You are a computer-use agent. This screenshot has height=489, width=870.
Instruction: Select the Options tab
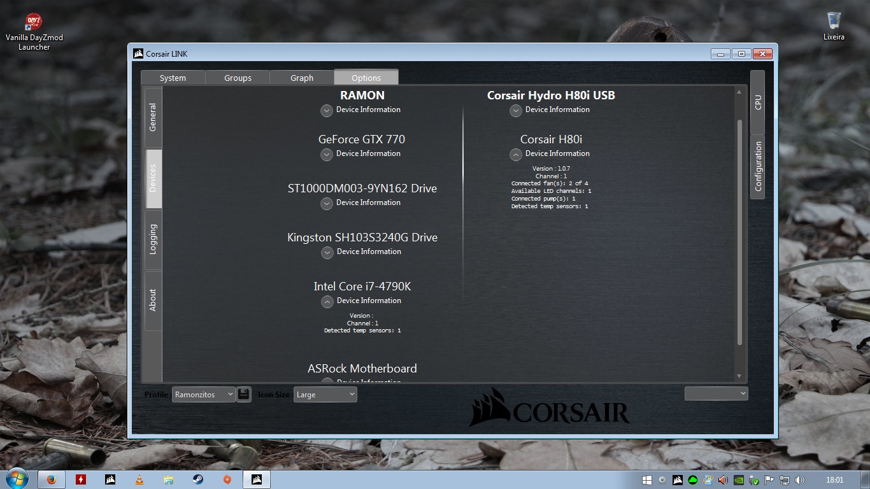(366, 77)
